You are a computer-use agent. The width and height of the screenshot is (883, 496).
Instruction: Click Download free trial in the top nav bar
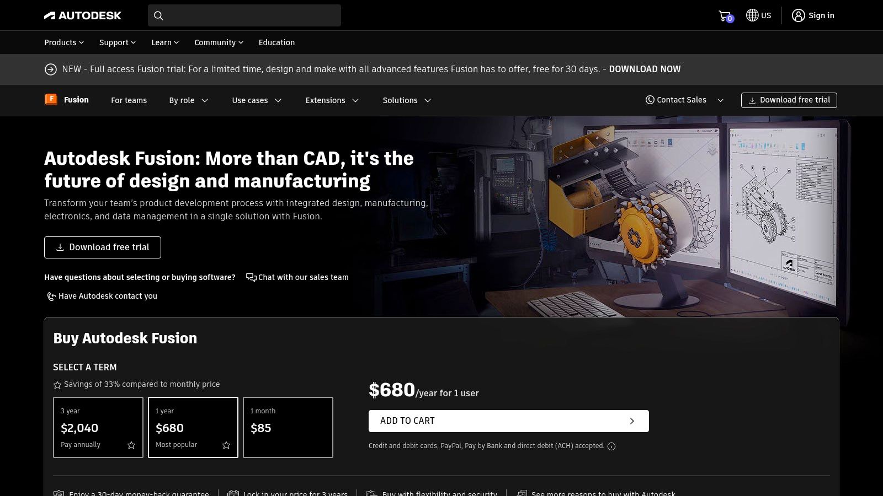(789, 100)
